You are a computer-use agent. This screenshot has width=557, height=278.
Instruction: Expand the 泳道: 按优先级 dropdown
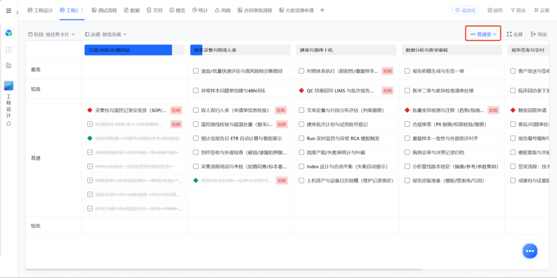pyautogui.click(x=106, y=35)
